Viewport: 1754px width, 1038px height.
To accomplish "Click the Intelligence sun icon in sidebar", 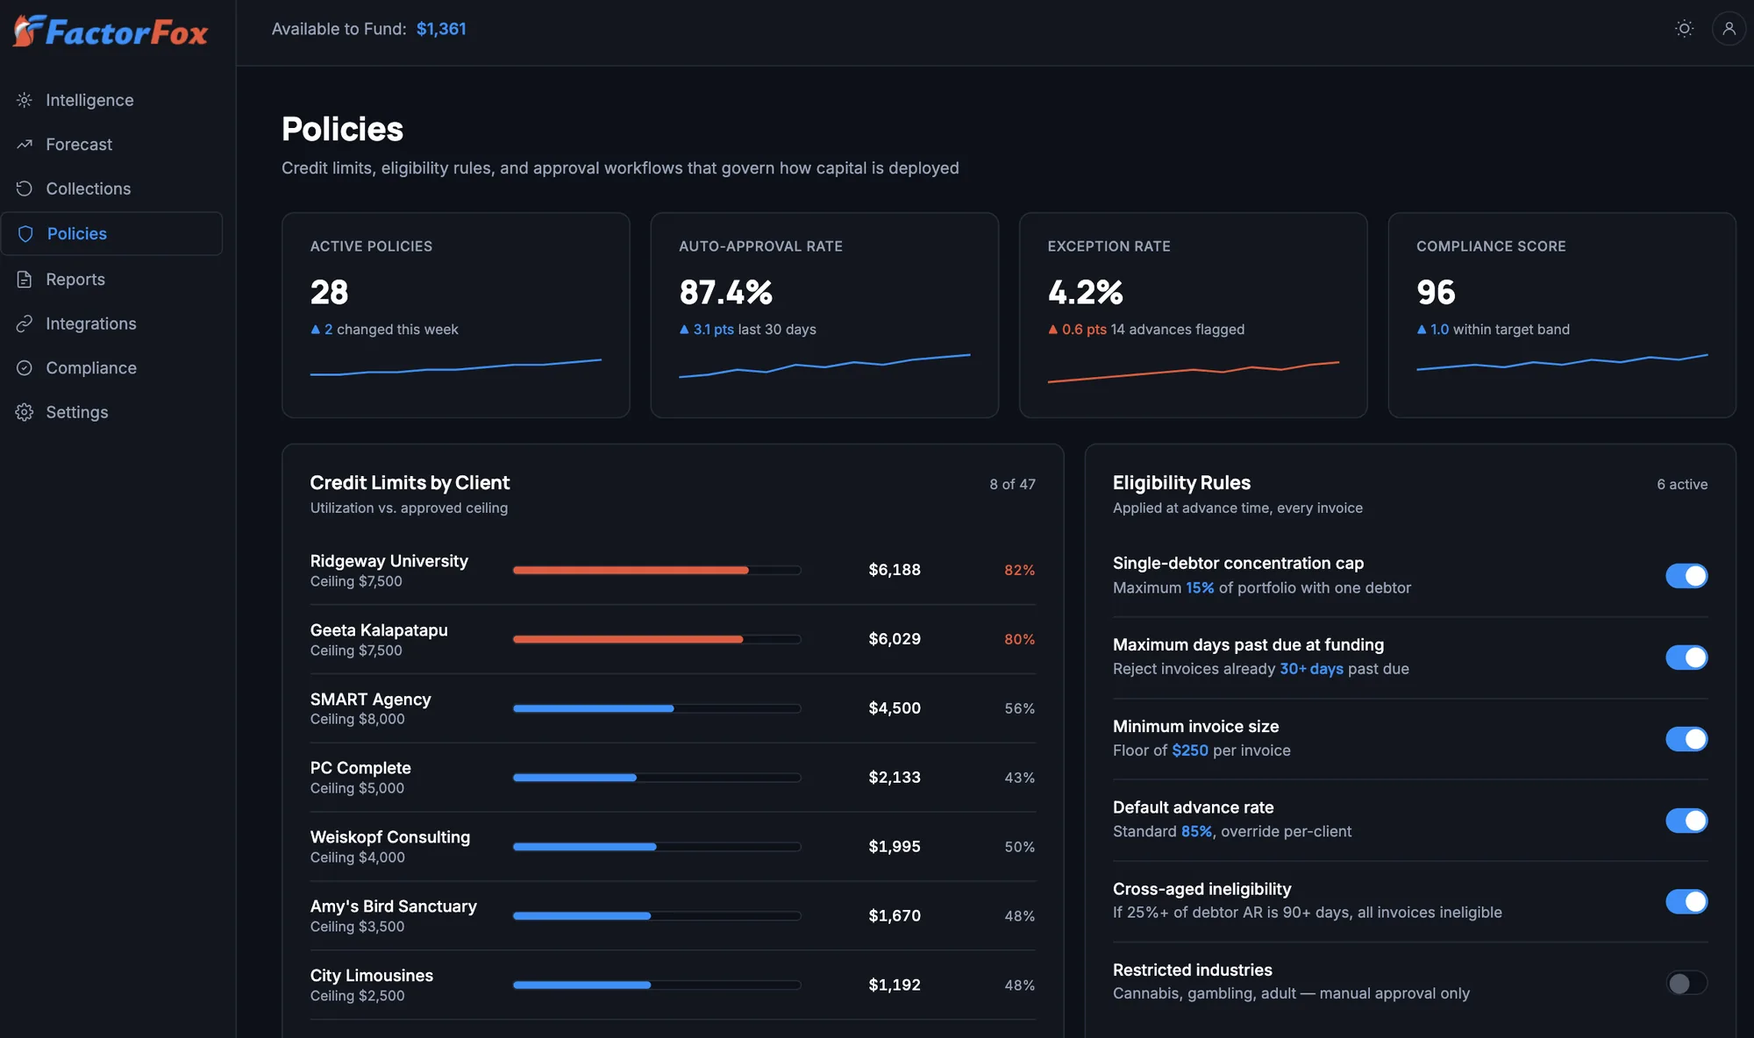I will coord(25,100).
